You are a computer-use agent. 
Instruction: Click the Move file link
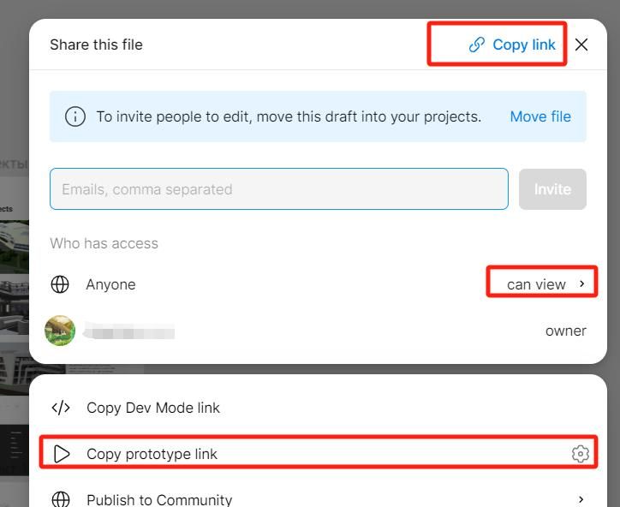point(540,116)
